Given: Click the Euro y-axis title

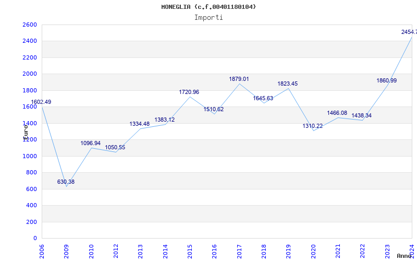Looking at the screenshot, I should point(26,133).
